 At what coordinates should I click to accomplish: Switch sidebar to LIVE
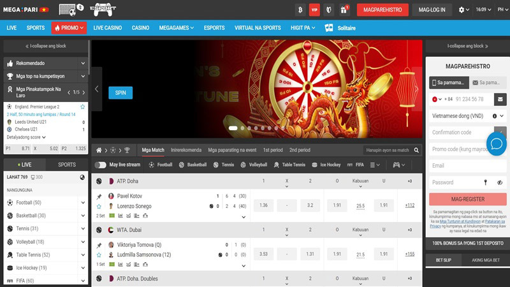pos(25,165)
